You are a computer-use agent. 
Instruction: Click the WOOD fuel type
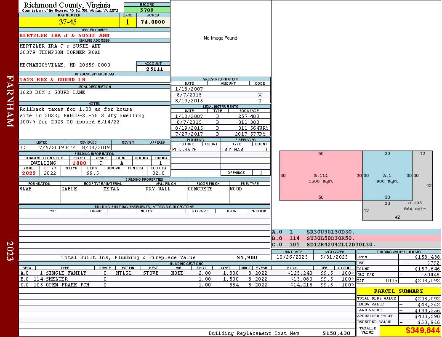click(236, 189)
